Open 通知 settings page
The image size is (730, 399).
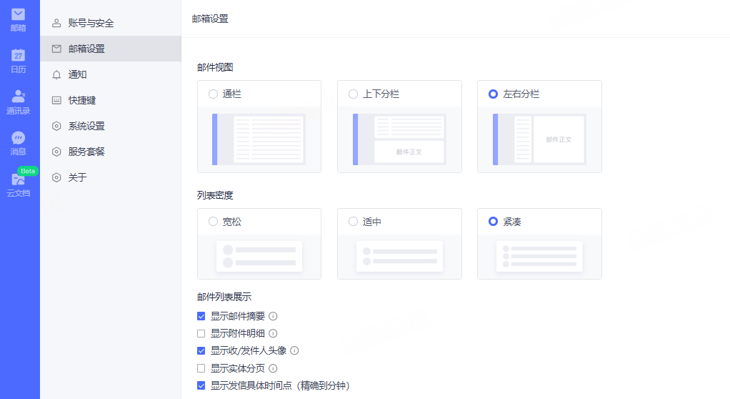click(110, 74)
